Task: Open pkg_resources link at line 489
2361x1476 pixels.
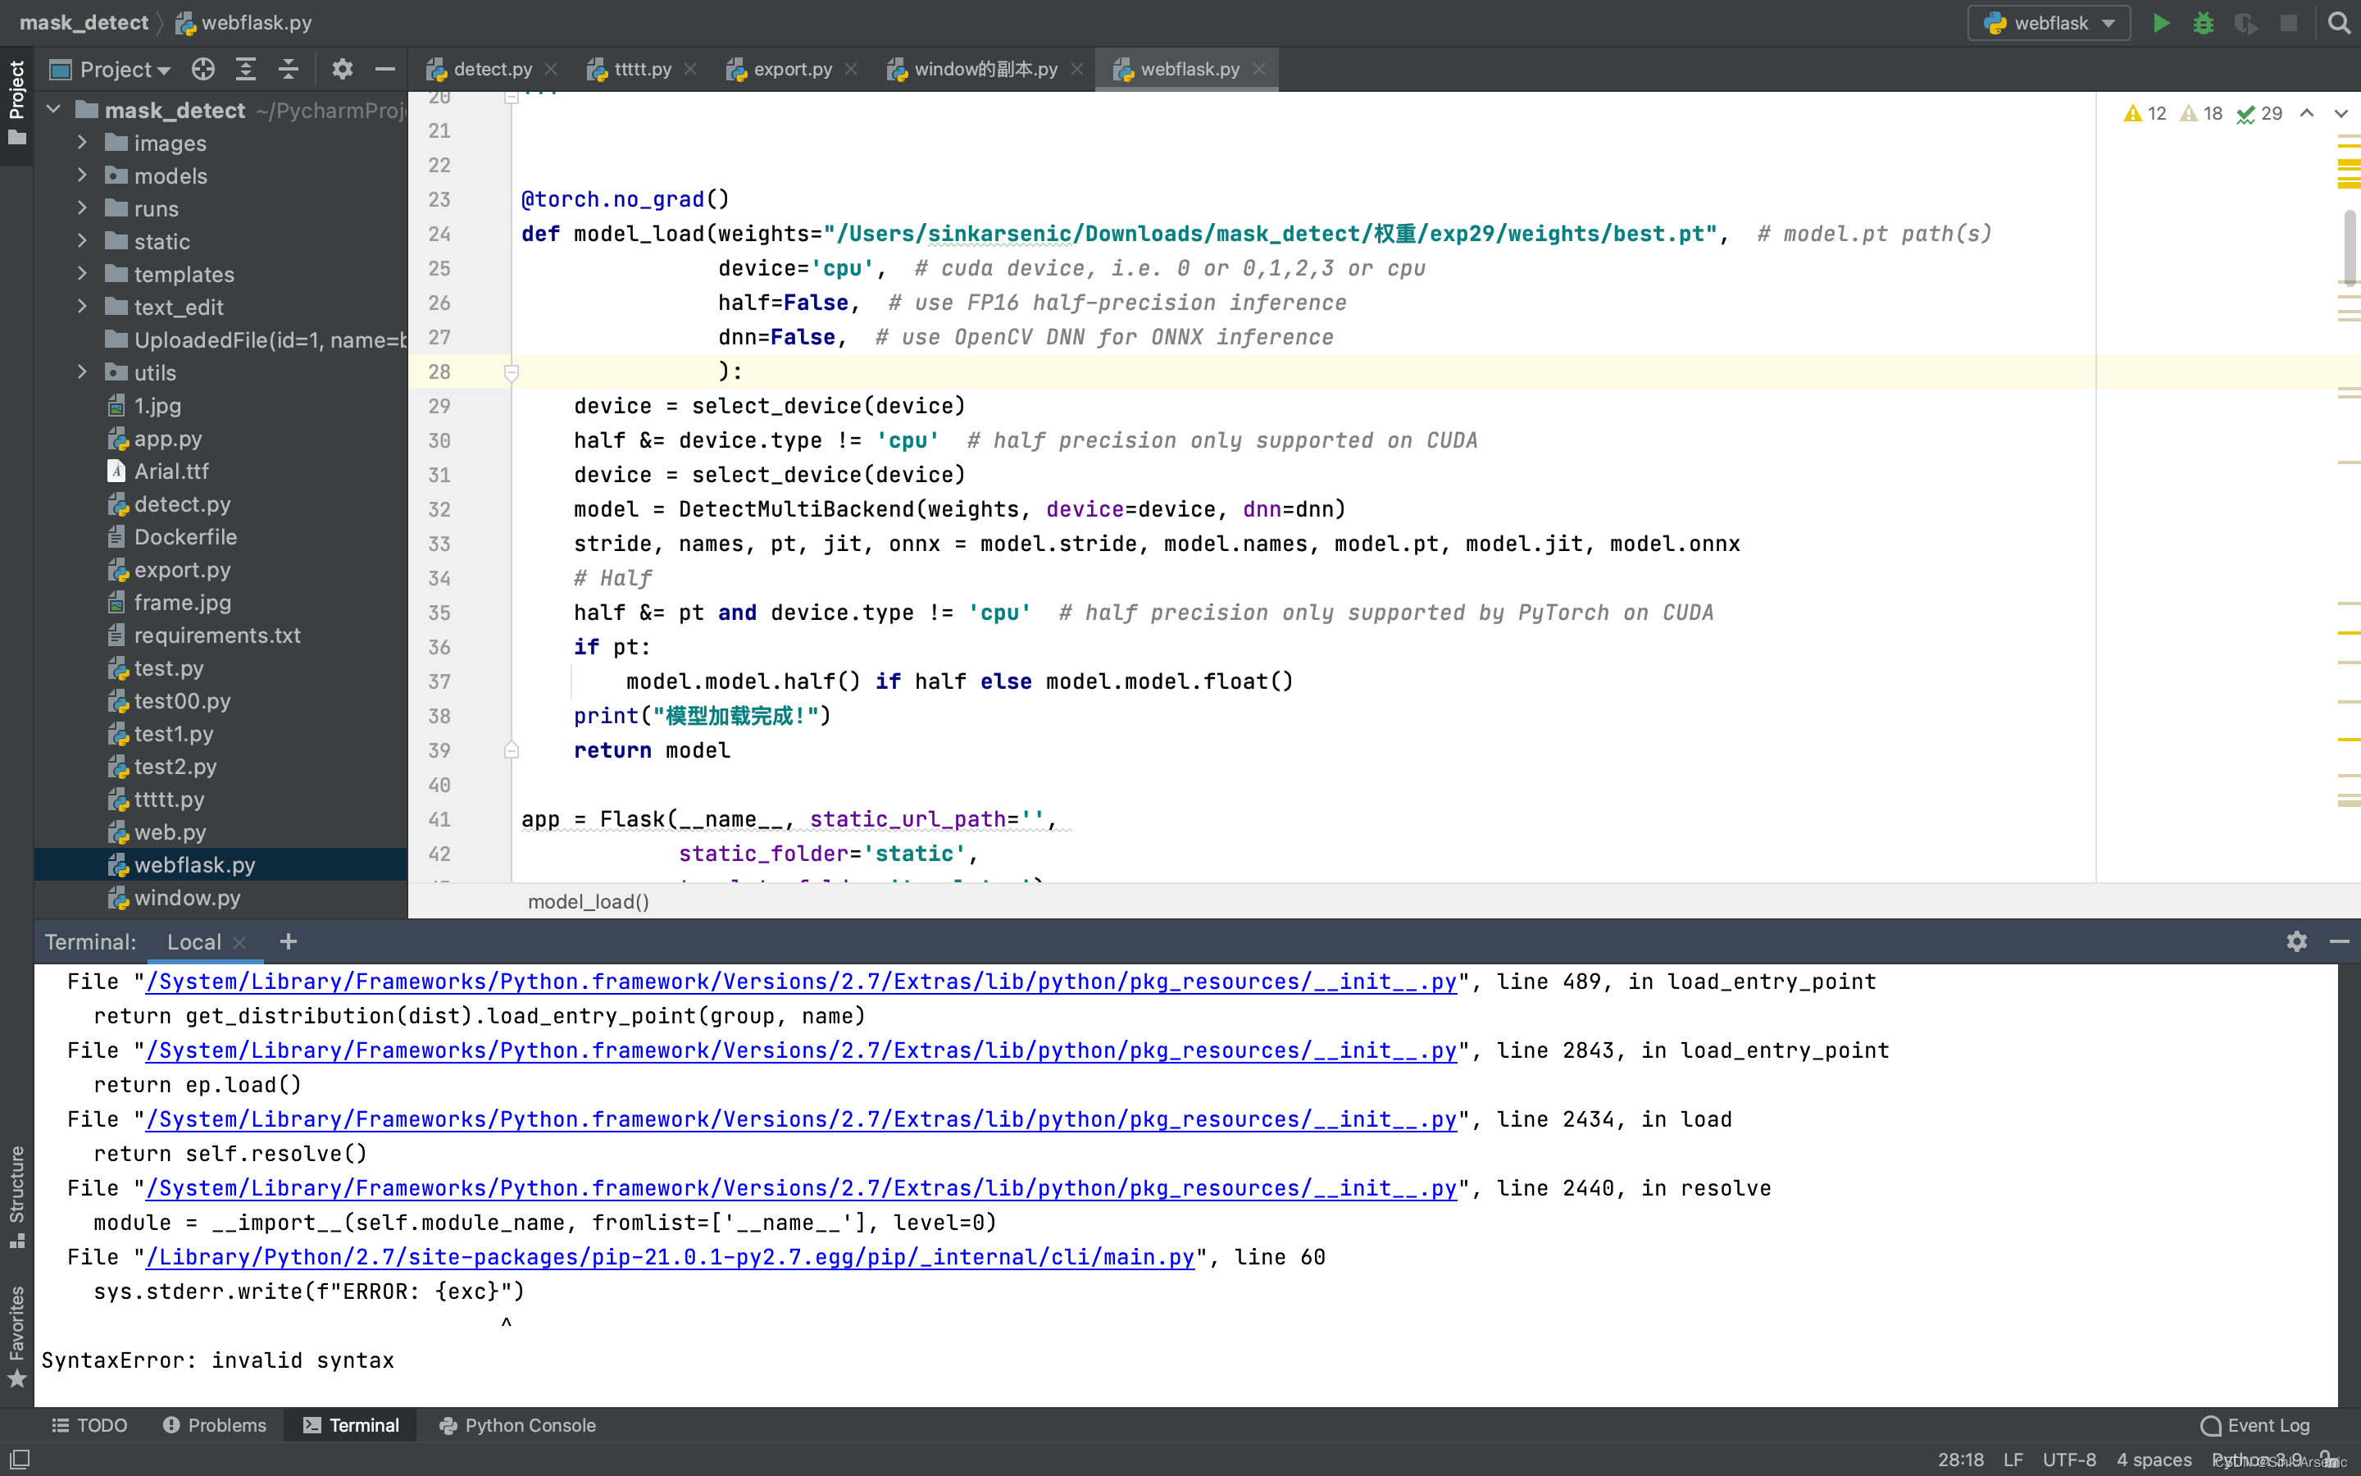Action: pyautogui.click(x=801, y=981)
